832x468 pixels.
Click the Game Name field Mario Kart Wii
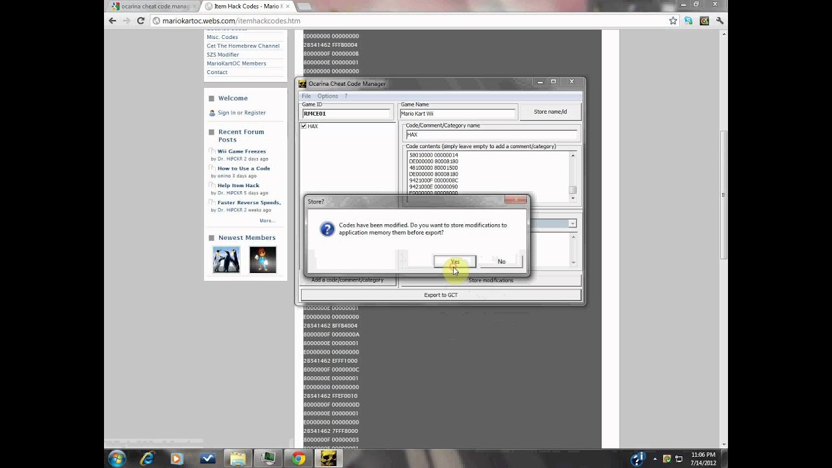click(x=457, y=113)
